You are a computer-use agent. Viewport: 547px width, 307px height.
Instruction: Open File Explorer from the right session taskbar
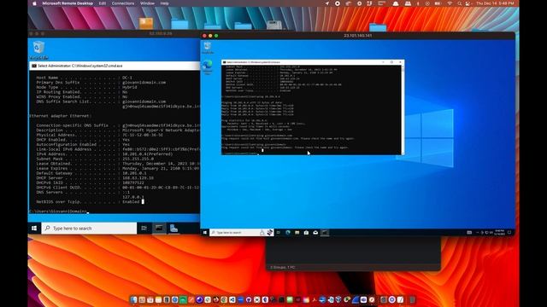(x=297, y=233)
